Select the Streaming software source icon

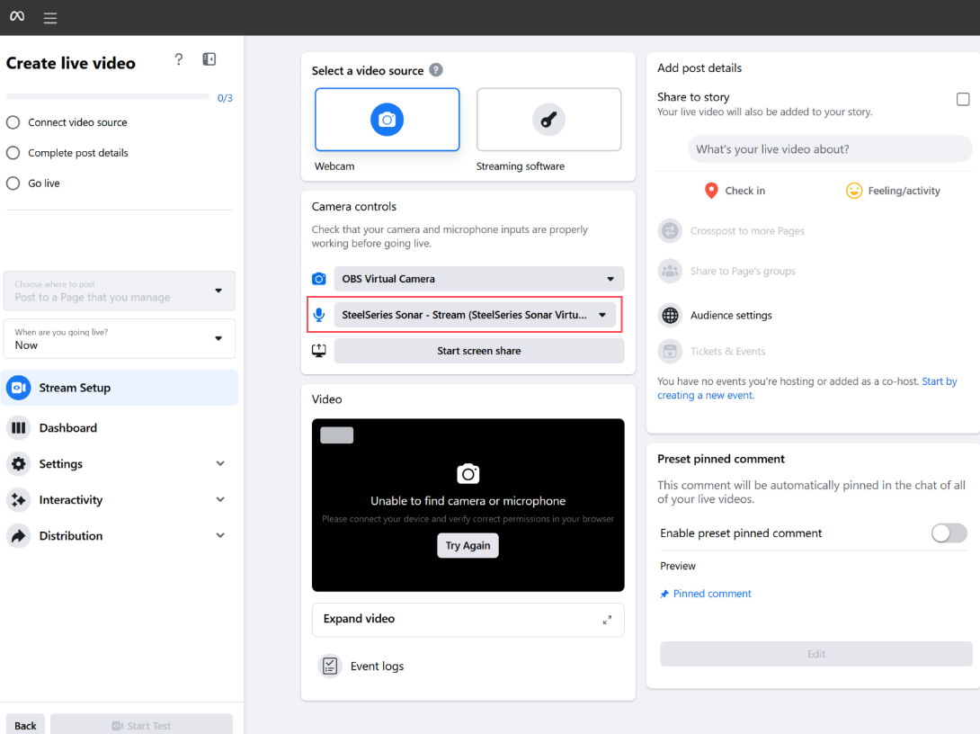(x=548, y=119)
